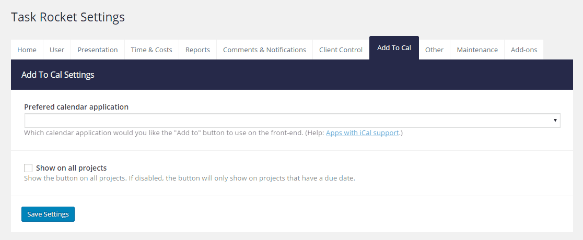
Task: Switch to the User tab
Action: [x=57, y=50]
